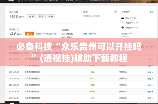Click the date 2014.03.31

tap(14, 98)
